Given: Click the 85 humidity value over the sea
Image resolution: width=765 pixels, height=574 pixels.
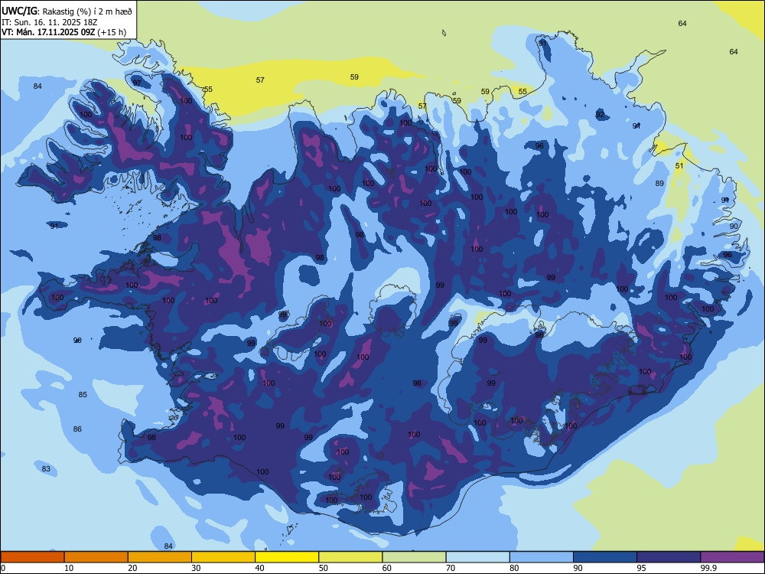Looking at the screenshot, I should [83, 394].
